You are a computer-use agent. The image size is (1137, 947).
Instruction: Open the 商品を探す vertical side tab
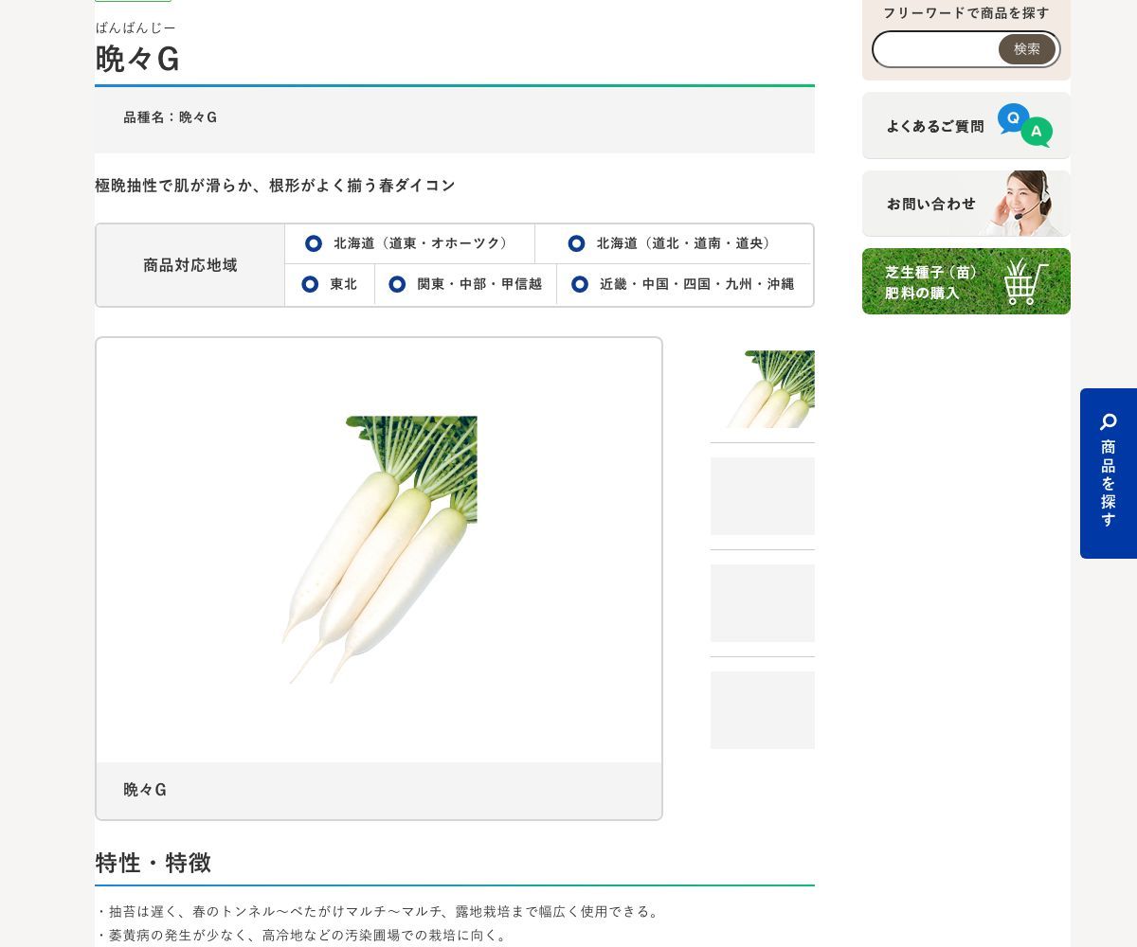tap(1109, 473)
